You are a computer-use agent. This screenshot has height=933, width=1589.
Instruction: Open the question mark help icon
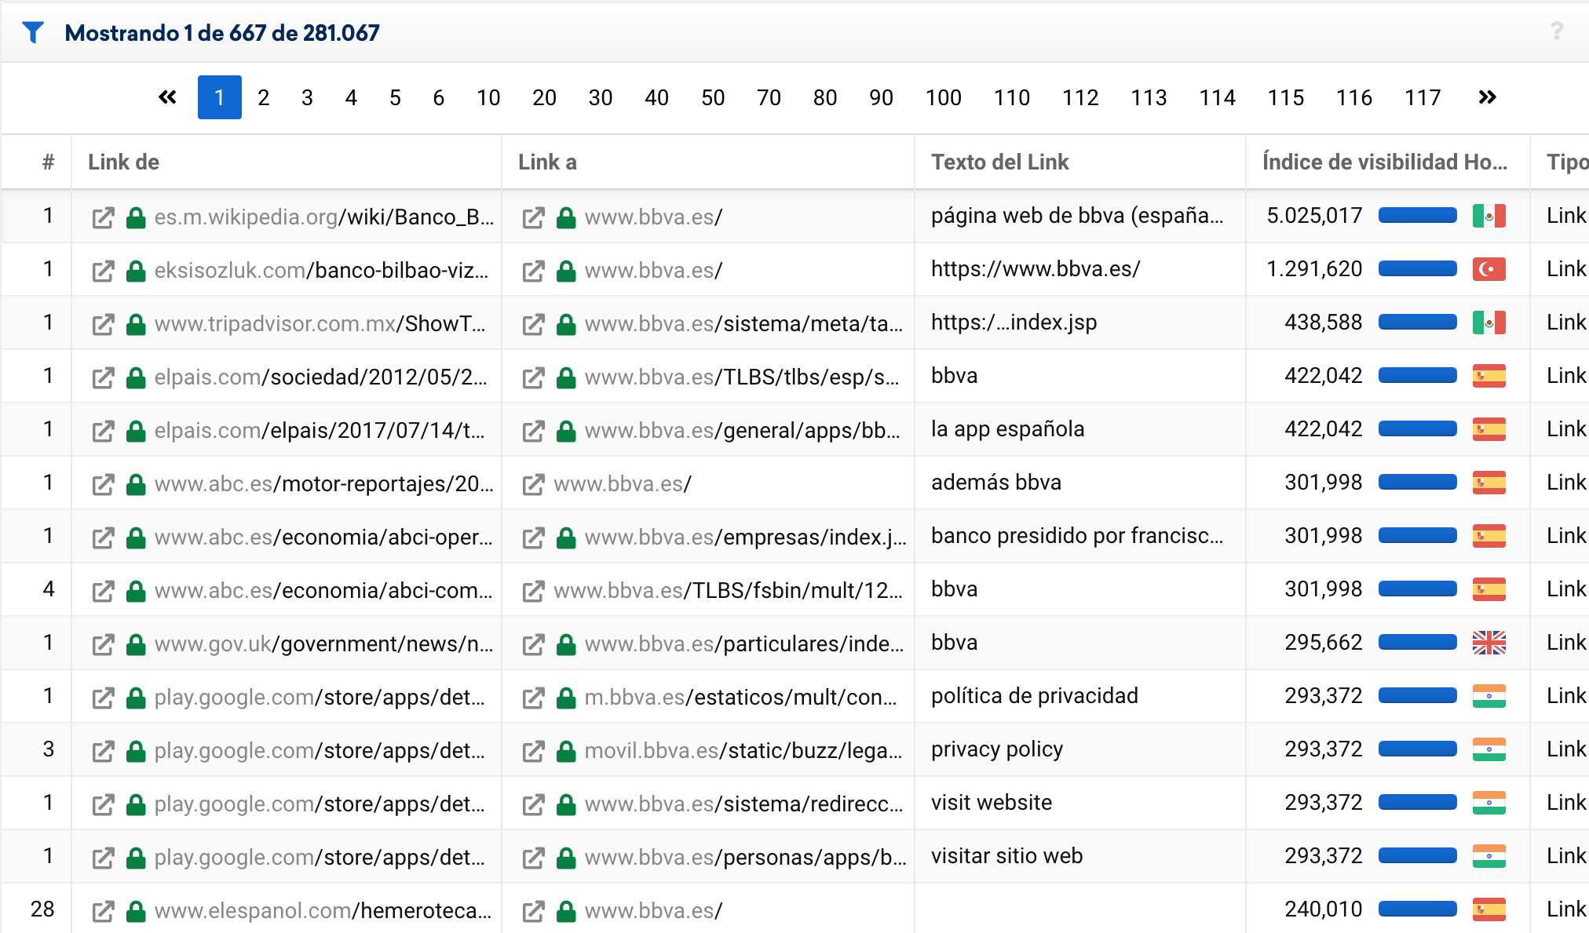[1557, 31]
